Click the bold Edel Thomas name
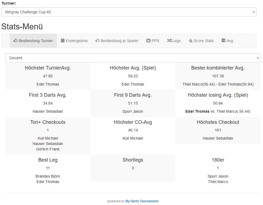The width and height of the screenshot is (263, 205). 197,111
